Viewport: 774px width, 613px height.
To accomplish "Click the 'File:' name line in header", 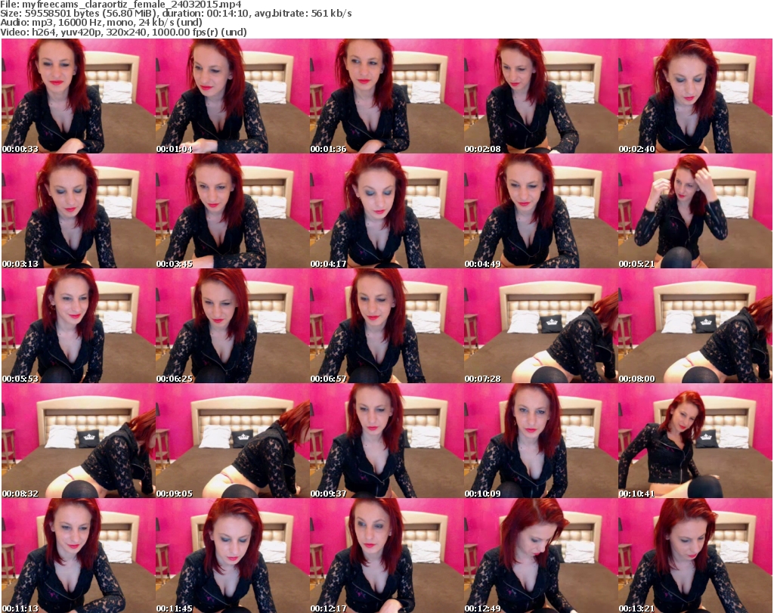I will tap(121, 5).
